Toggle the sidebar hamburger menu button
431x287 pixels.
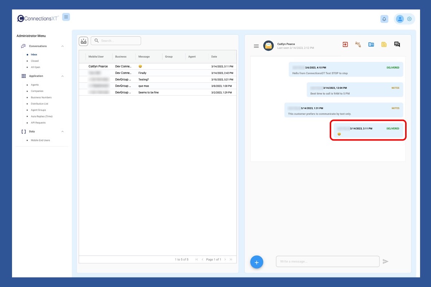tap(66, 17)
